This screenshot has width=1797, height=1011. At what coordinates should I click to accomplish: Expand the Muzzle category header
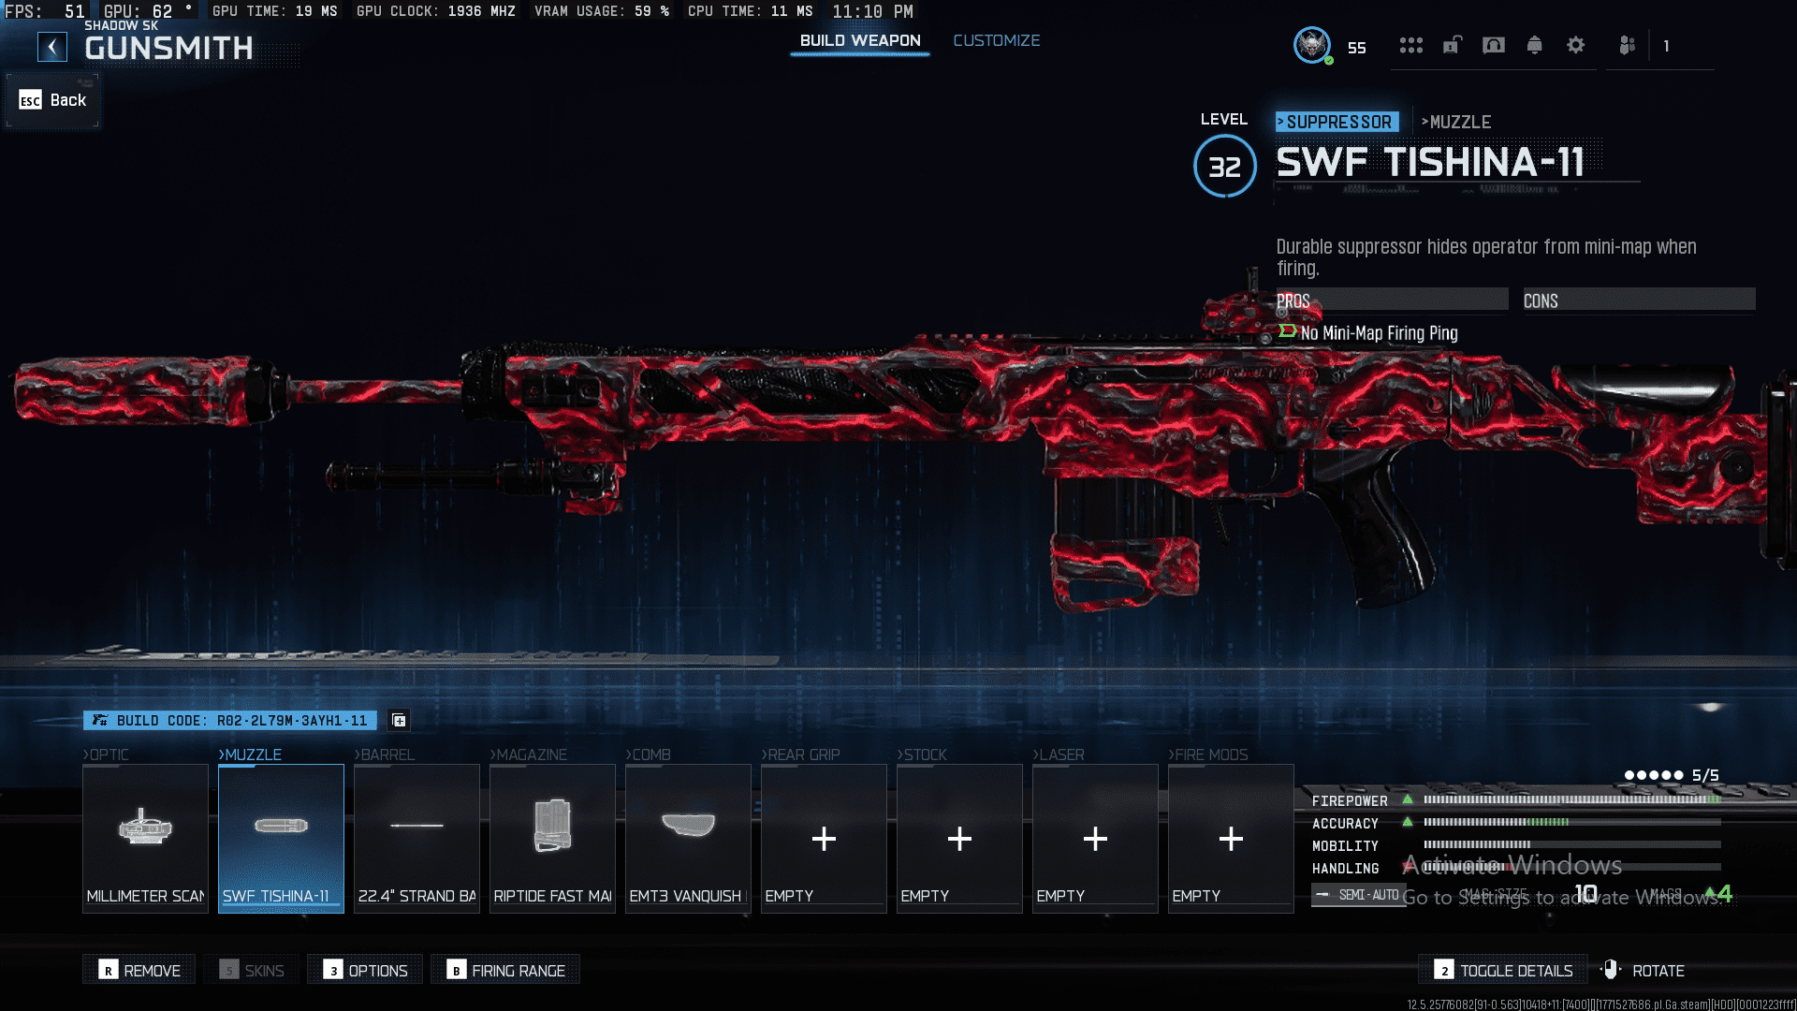point(250,755)
